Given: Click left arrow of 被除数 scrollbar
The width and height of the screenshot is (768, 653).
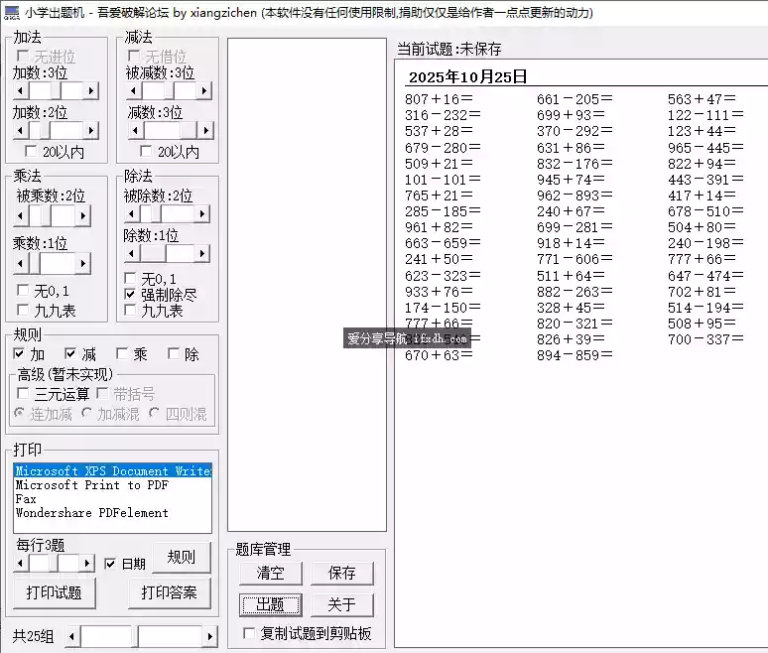Looking at the screenshot, I should pos(132,214).
